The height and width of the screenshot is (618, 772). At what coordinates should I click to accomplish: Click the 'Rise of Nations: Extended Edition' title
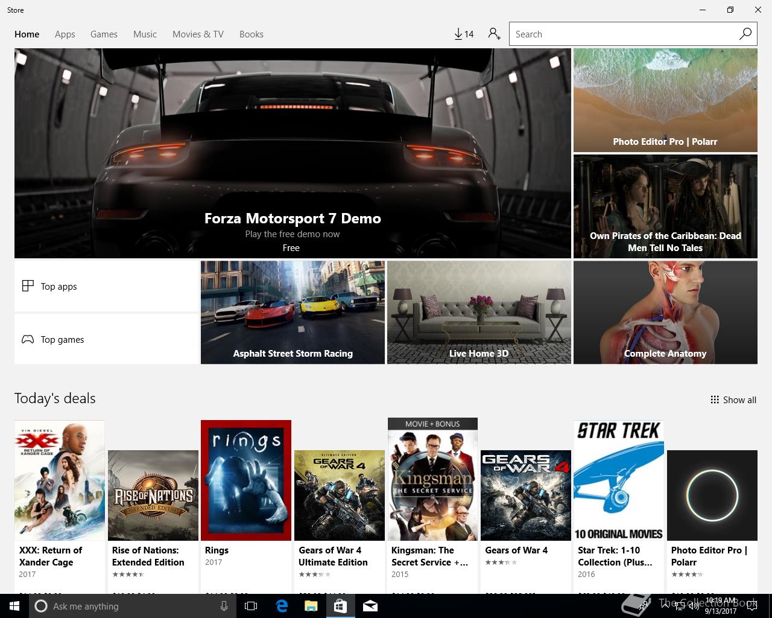click(x=148, y=556)
